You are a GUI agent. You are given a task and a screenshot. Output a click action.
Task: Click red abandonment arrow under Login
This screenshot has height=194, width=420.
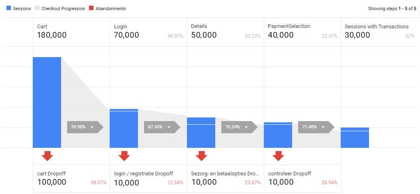(x=124, y=156)
